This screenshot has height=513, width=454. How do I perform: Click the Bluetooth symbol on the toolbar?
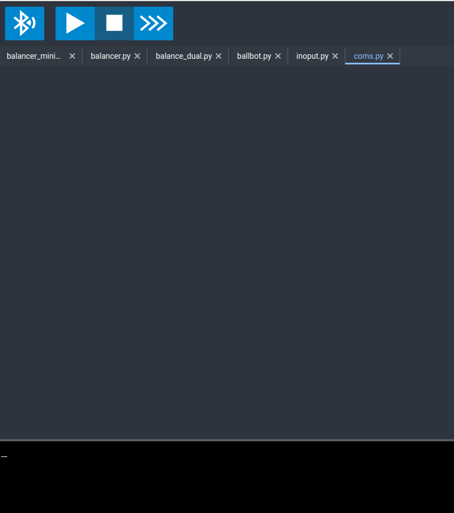(24, 23)
